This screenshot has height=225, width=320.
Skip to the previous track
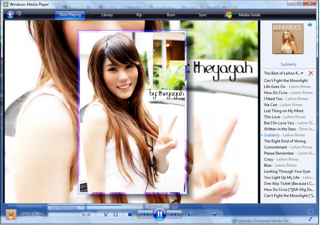pos(145,214)
